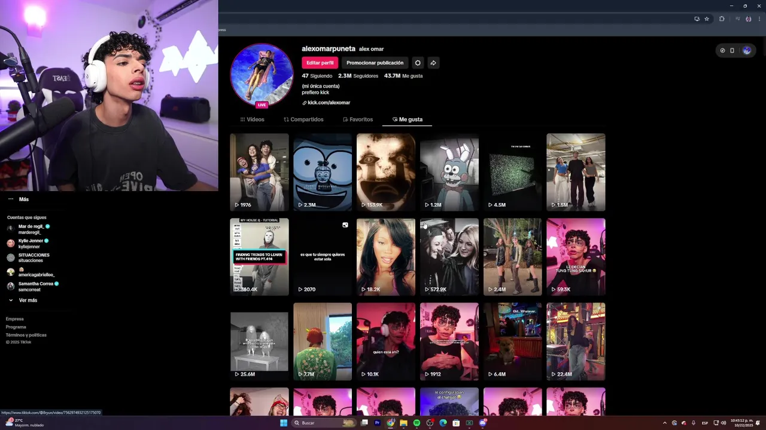766x430 pixels.
Task: Open Mar de regil's avatar in sidebar
Action: coord(11,229)
